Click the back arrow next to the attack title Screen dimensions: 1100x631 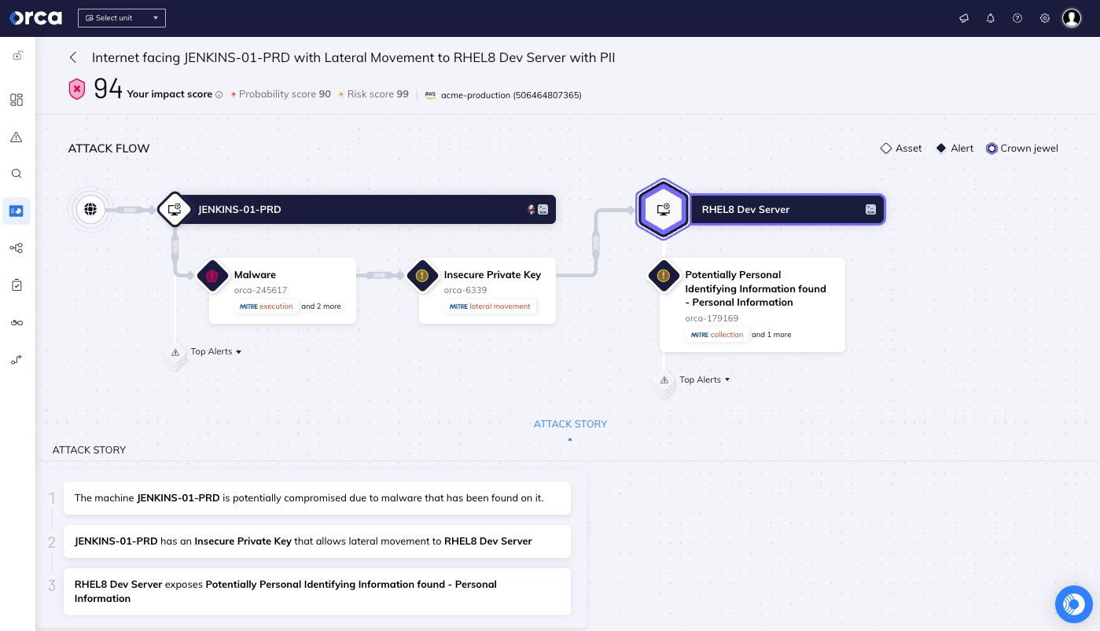(x=72, y=57)
